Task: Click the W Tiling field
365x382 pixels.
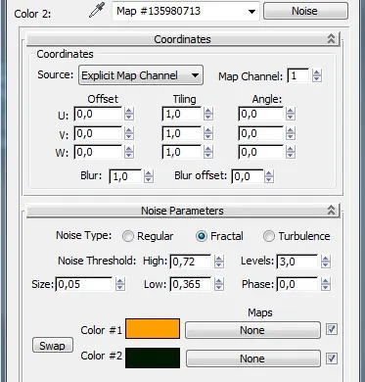Action: pos(182,152)
